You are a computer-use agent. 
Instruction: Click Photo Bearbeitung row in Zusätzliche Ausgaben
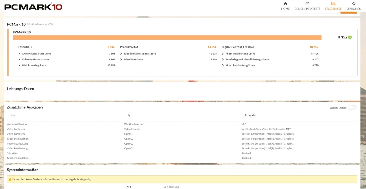pyautogui.click(x=182, y=144)
